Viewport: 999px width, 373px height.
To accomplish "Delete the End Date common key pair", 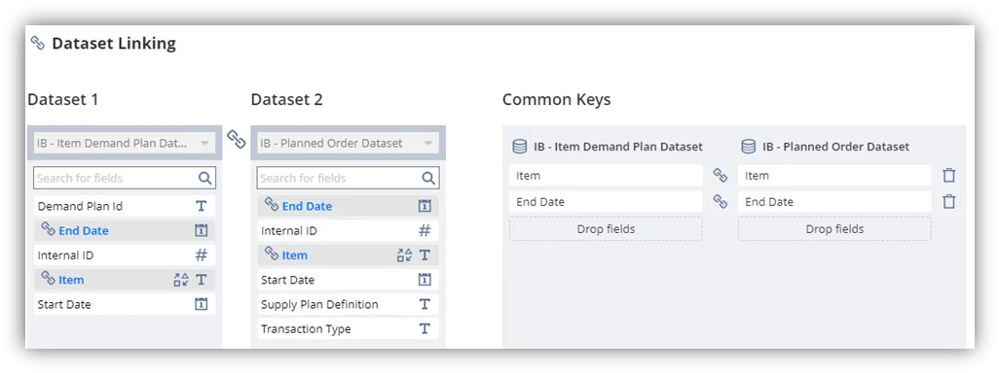I will [x=948, y=202].
